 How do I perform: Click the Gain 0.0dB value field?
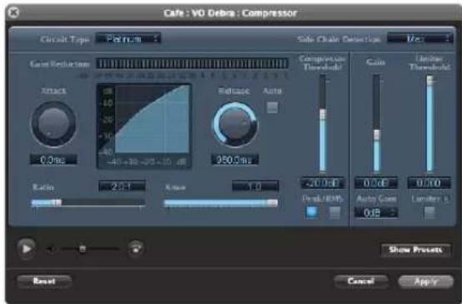(x=376, y=183)
